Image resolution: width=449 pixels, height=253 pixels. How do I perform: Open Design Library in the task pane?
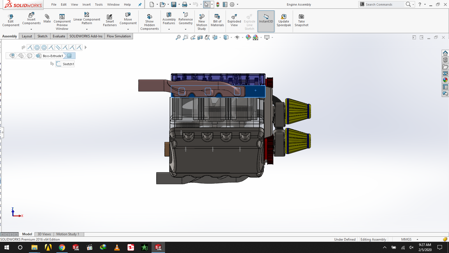445,60
